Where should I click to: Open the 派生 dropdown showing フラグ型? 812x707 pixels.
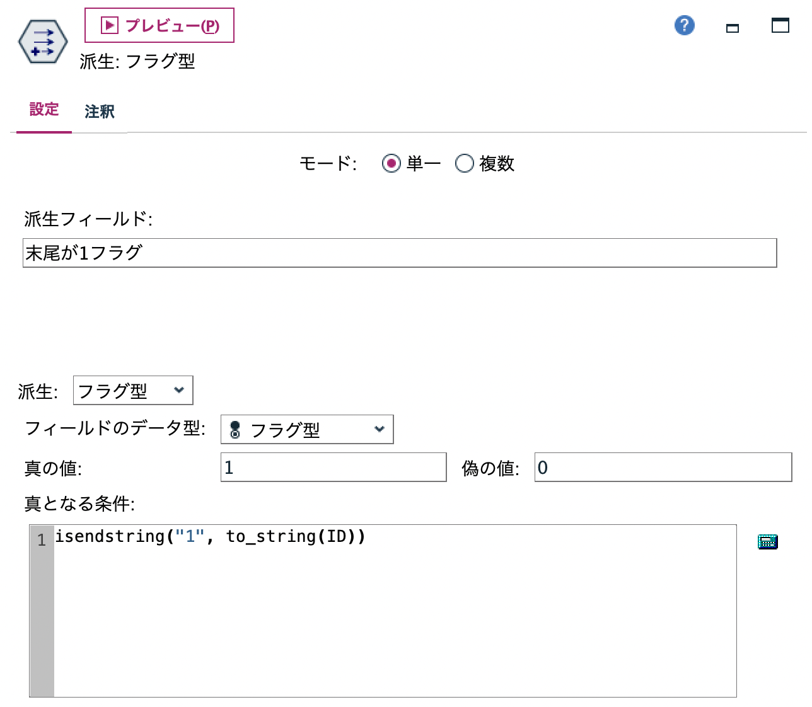pyautogui.click(x=132, y=391)
